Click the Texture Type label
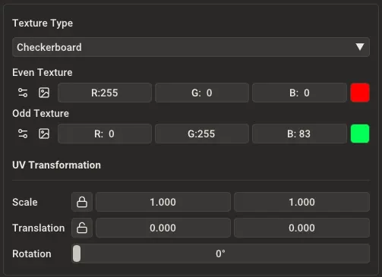Image resolution: width=382 pixels, height=277 pixels. point(43,24)
